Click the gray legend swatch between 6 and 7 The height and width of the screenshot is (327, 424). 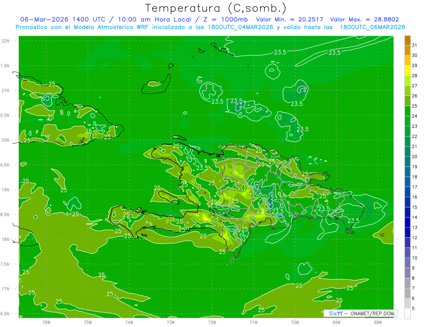407,293
